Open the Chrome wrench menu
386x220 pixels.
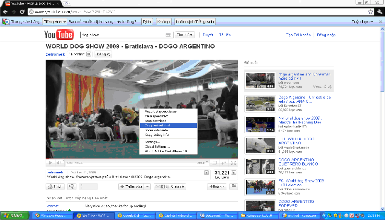coord(380,12)
